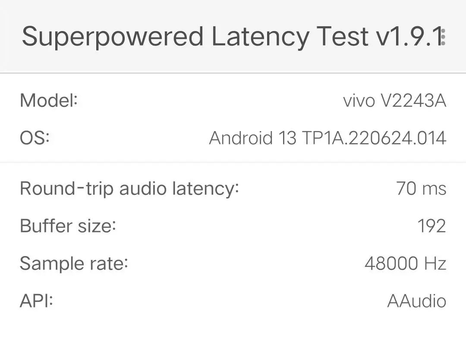Viewport: 466px width, 351px height.
Task: Select the OS label
Action: [35, 138]
